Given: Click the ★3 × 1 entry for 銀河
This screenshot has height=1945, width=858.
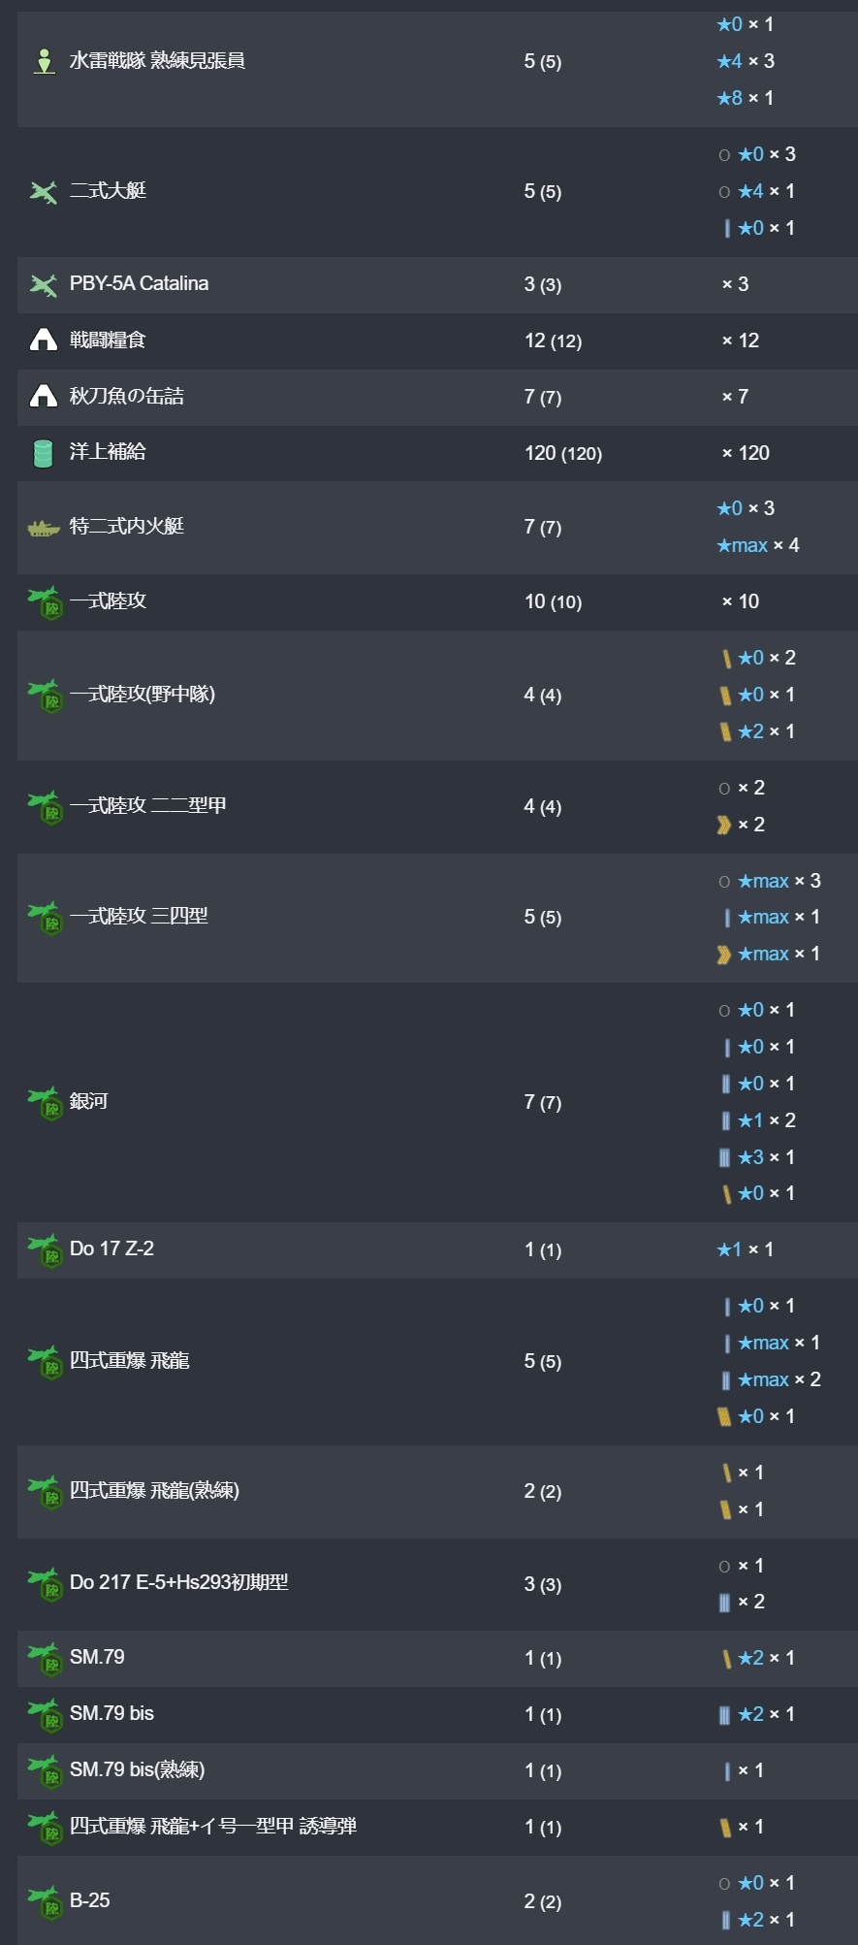Looking at the screenshot, I should 756,1157.
